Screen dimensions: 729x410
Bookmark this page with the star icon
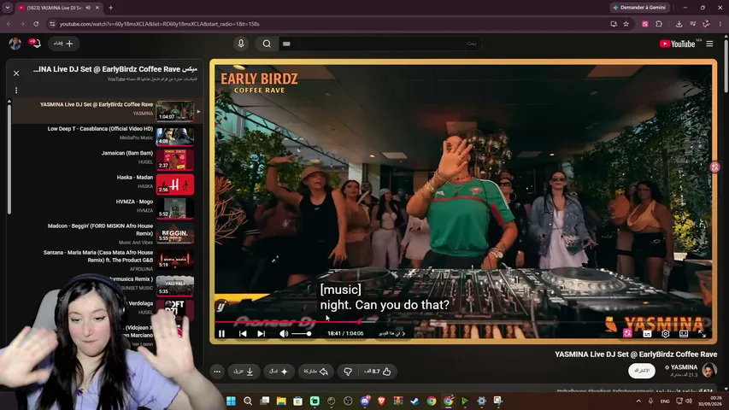pyautogui.click(x=626, y=24)
